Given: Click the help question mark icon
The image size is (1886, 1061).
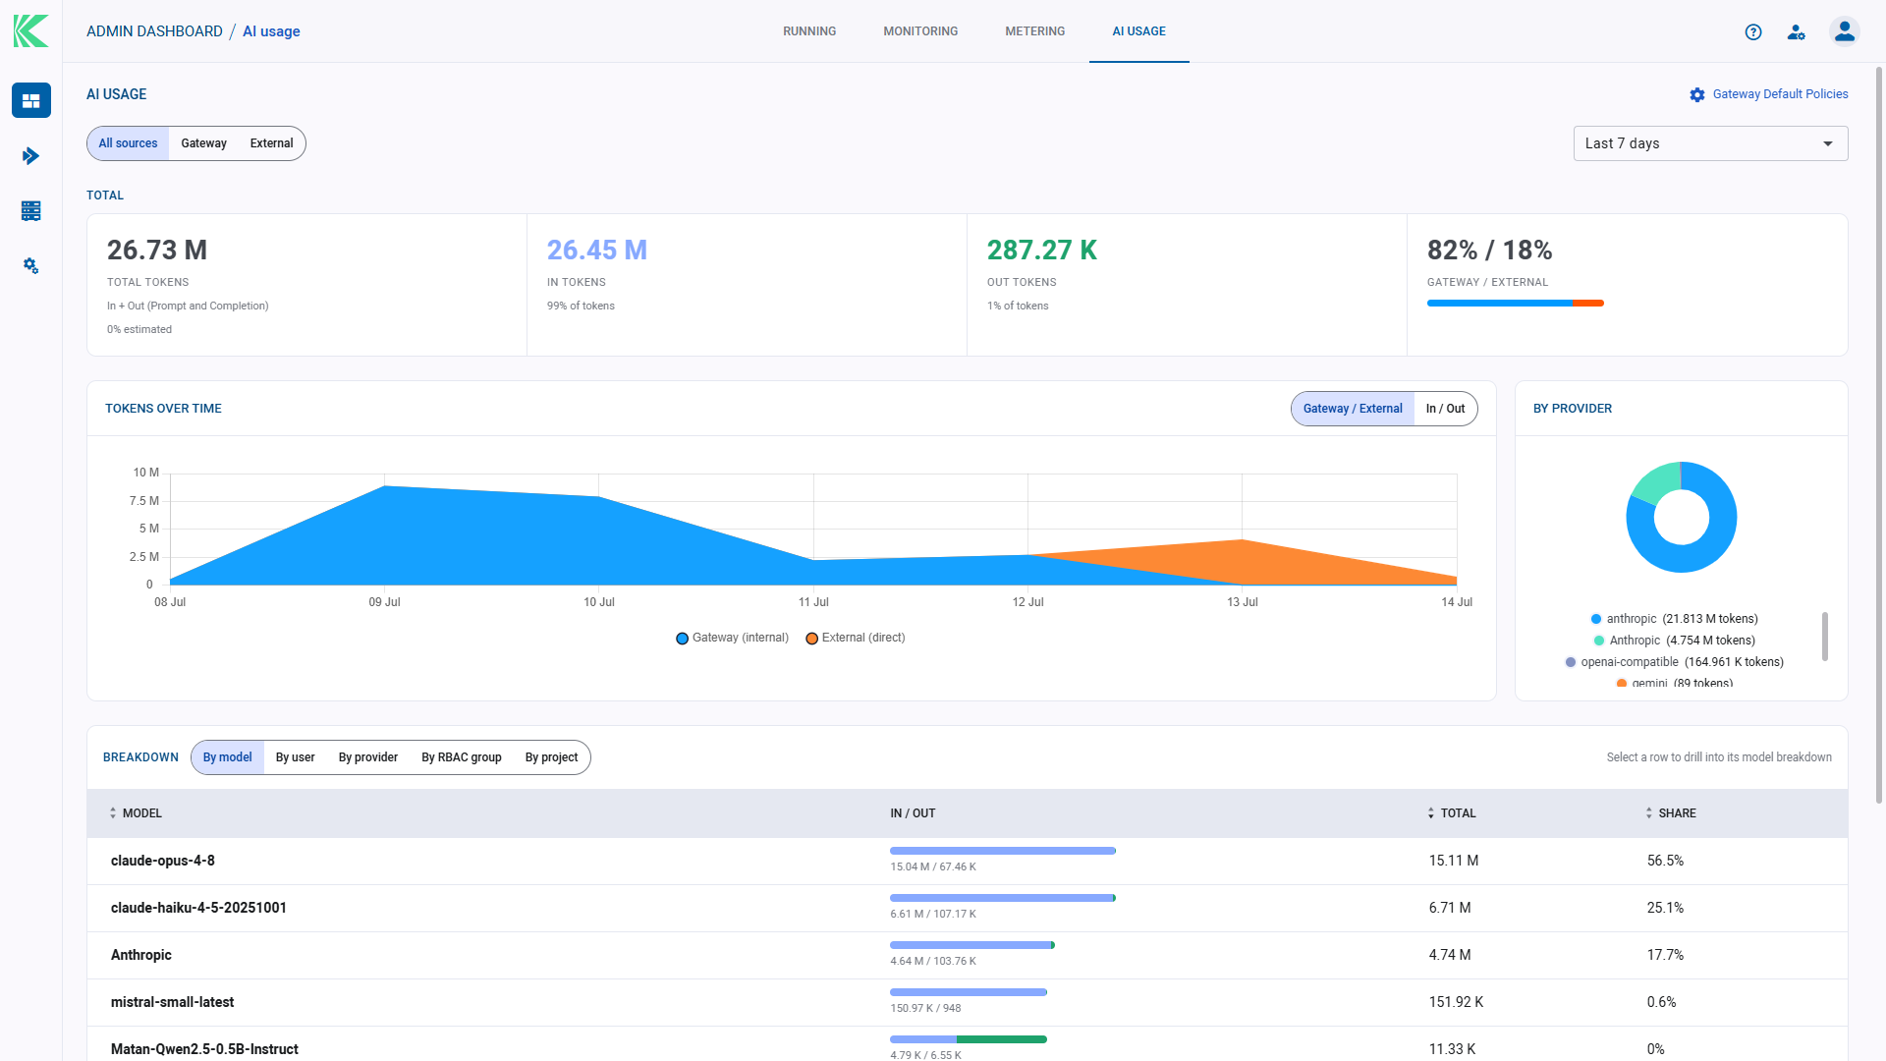Looking at the screenshot, I should tap(1753, 31).
